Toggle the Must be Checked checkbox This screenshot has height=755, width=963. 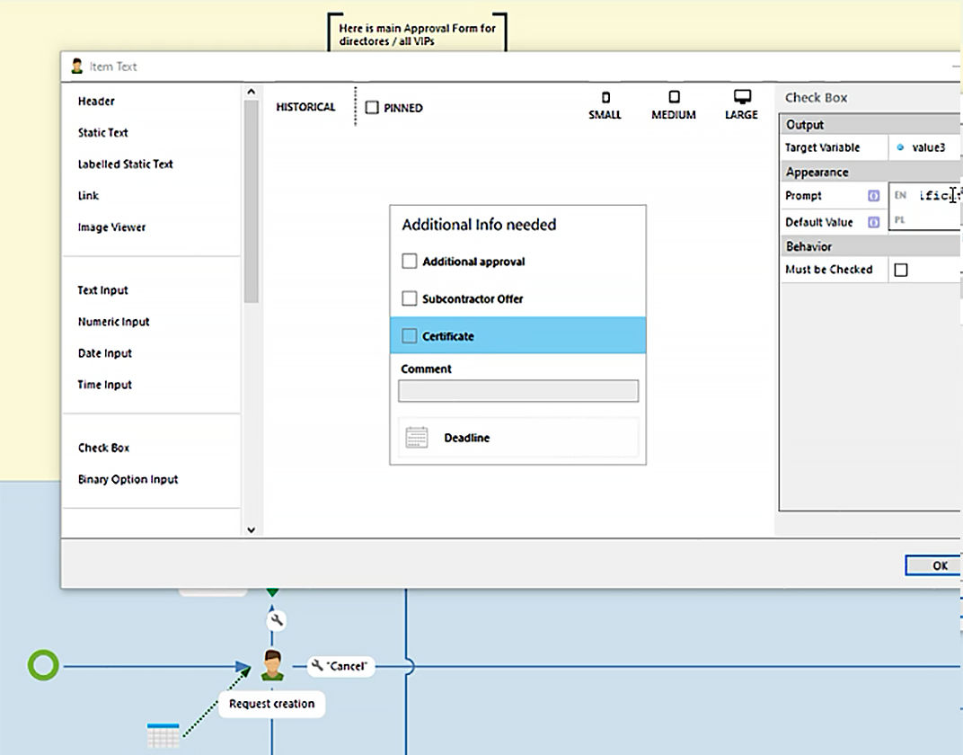click(901, 270)
